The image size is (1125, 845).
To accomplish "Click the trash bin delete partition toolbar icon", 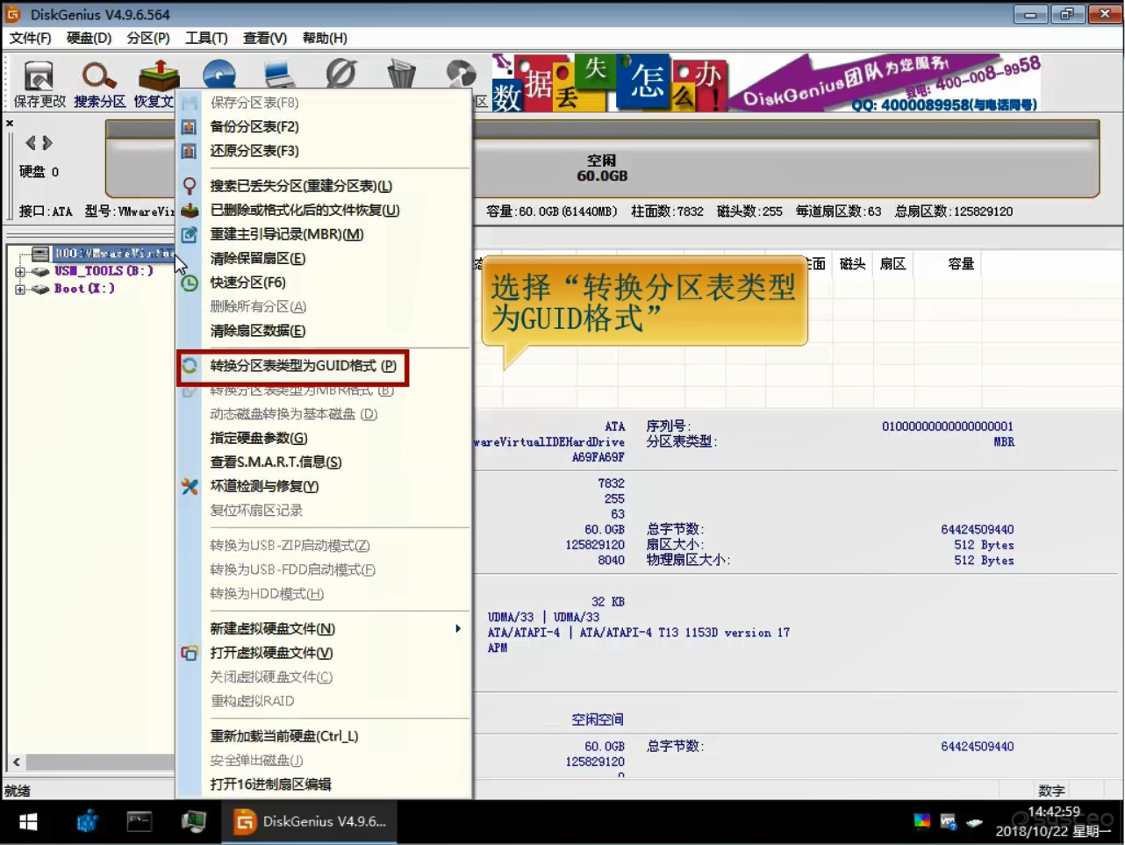I will click(x=401, y=75).
